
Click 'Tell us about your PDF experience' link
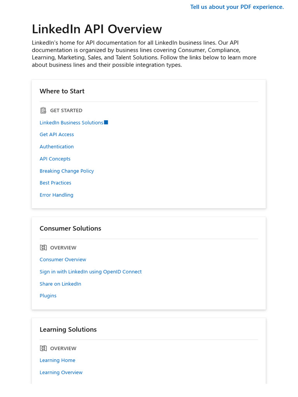point(237,7)
